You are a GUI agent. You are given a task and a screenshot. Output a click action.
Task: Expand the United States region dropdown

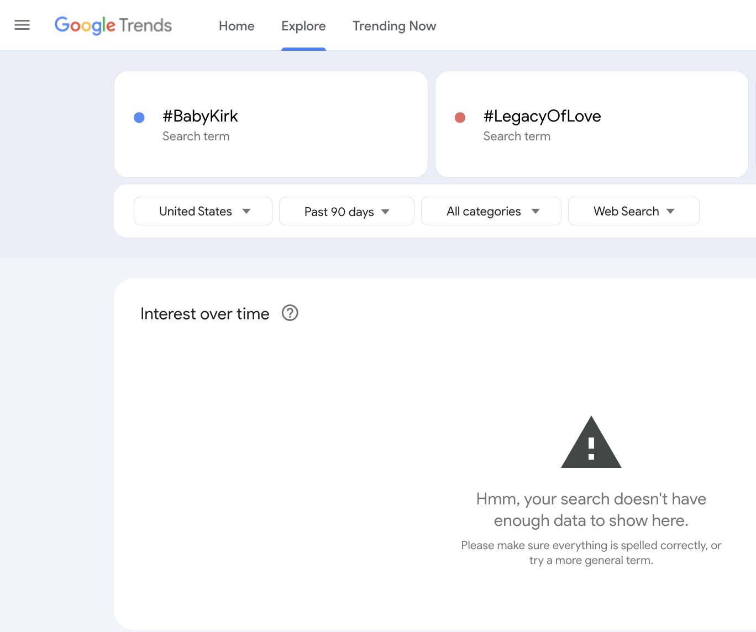point(203,211)
